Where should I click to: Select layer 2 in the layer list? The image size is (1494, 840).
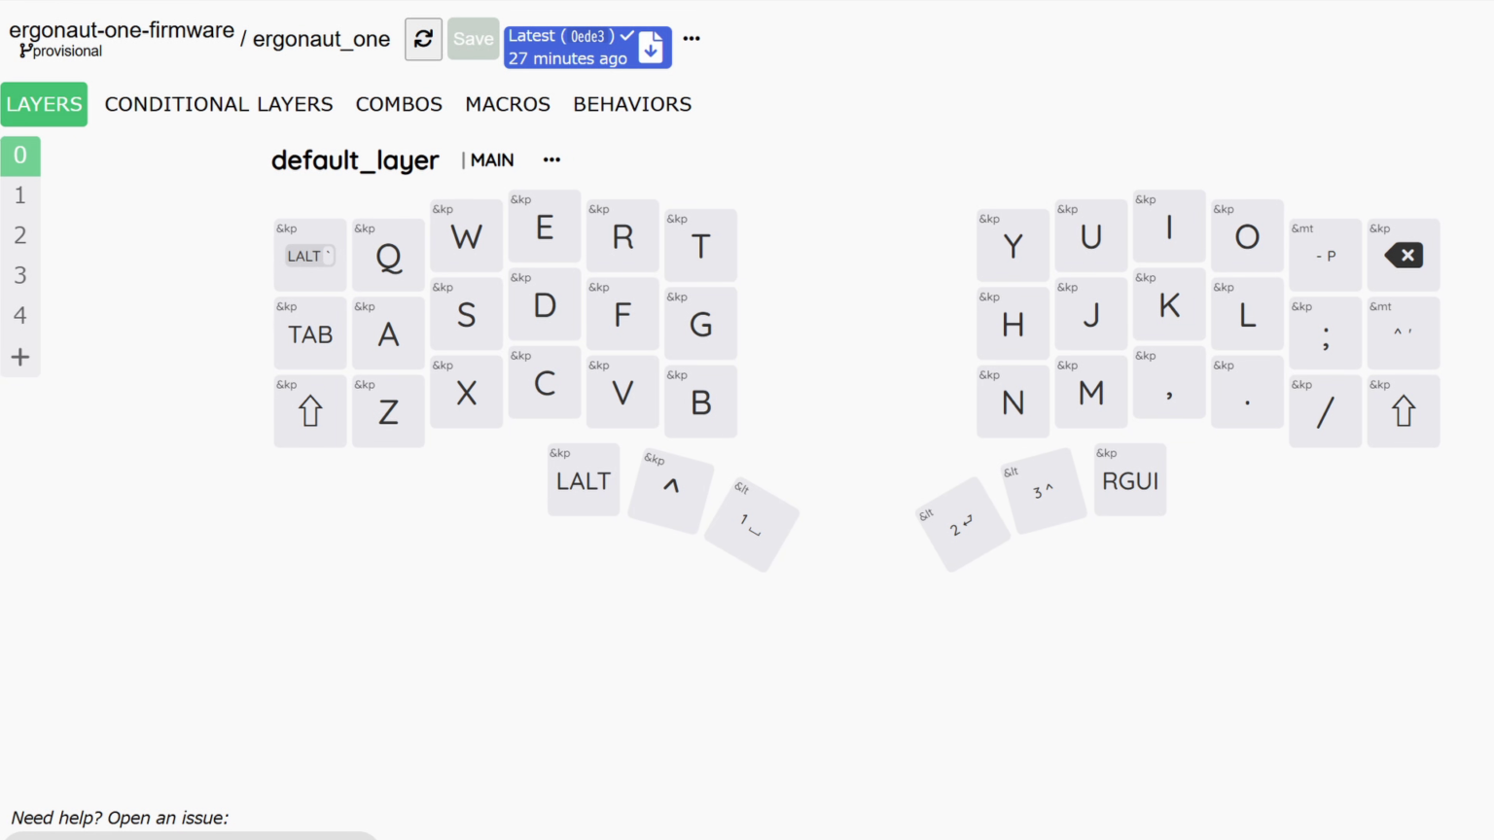point(20,235)
